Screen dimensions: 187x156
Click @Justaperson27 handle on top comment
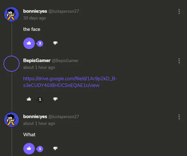pos(64,11)
